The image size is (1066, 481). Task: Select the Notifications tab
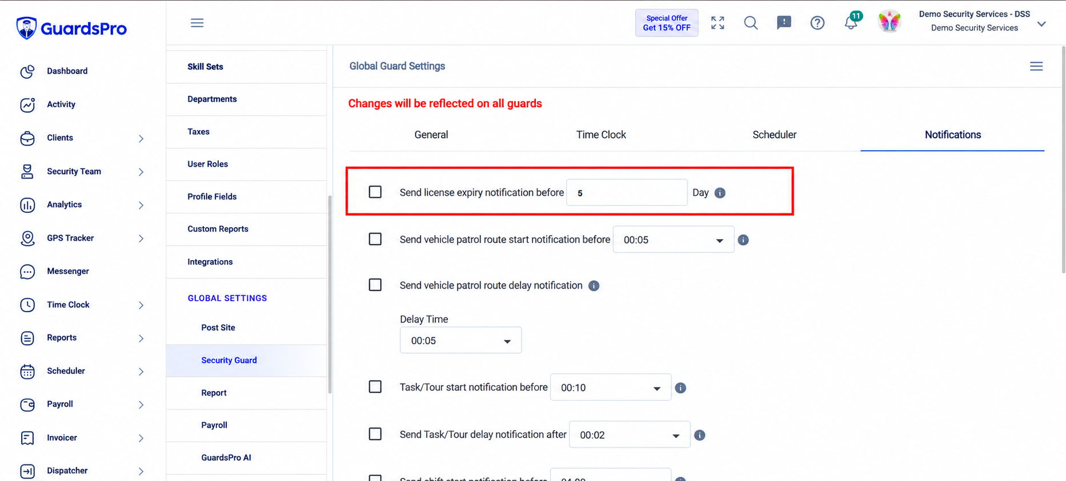coord(952,135)
